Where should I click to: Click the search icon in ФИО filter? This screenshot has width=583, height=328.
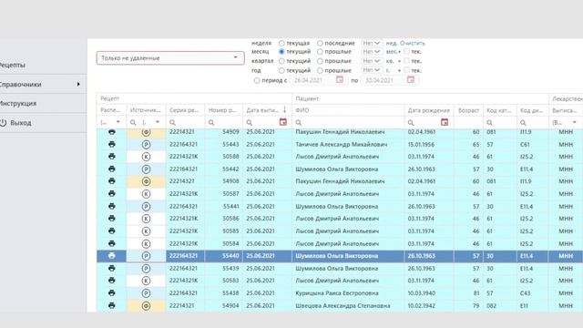[x=299, y=123]
